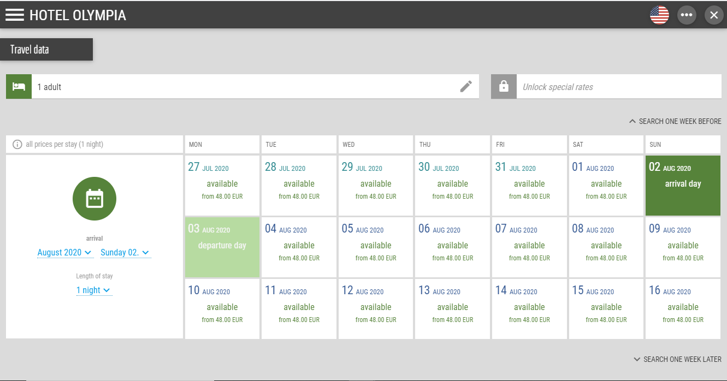Choose 05 AUG 2020 as available date

[x=376, y=247]
